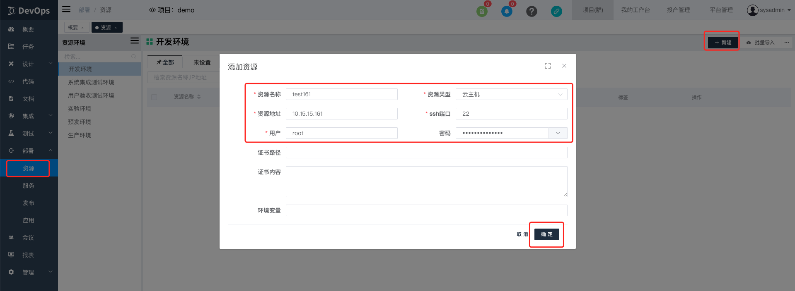Viewport: 795px width, 291px height.
Task: Check the select-all checkbox in table header
Action: click(x=154, y=97)
